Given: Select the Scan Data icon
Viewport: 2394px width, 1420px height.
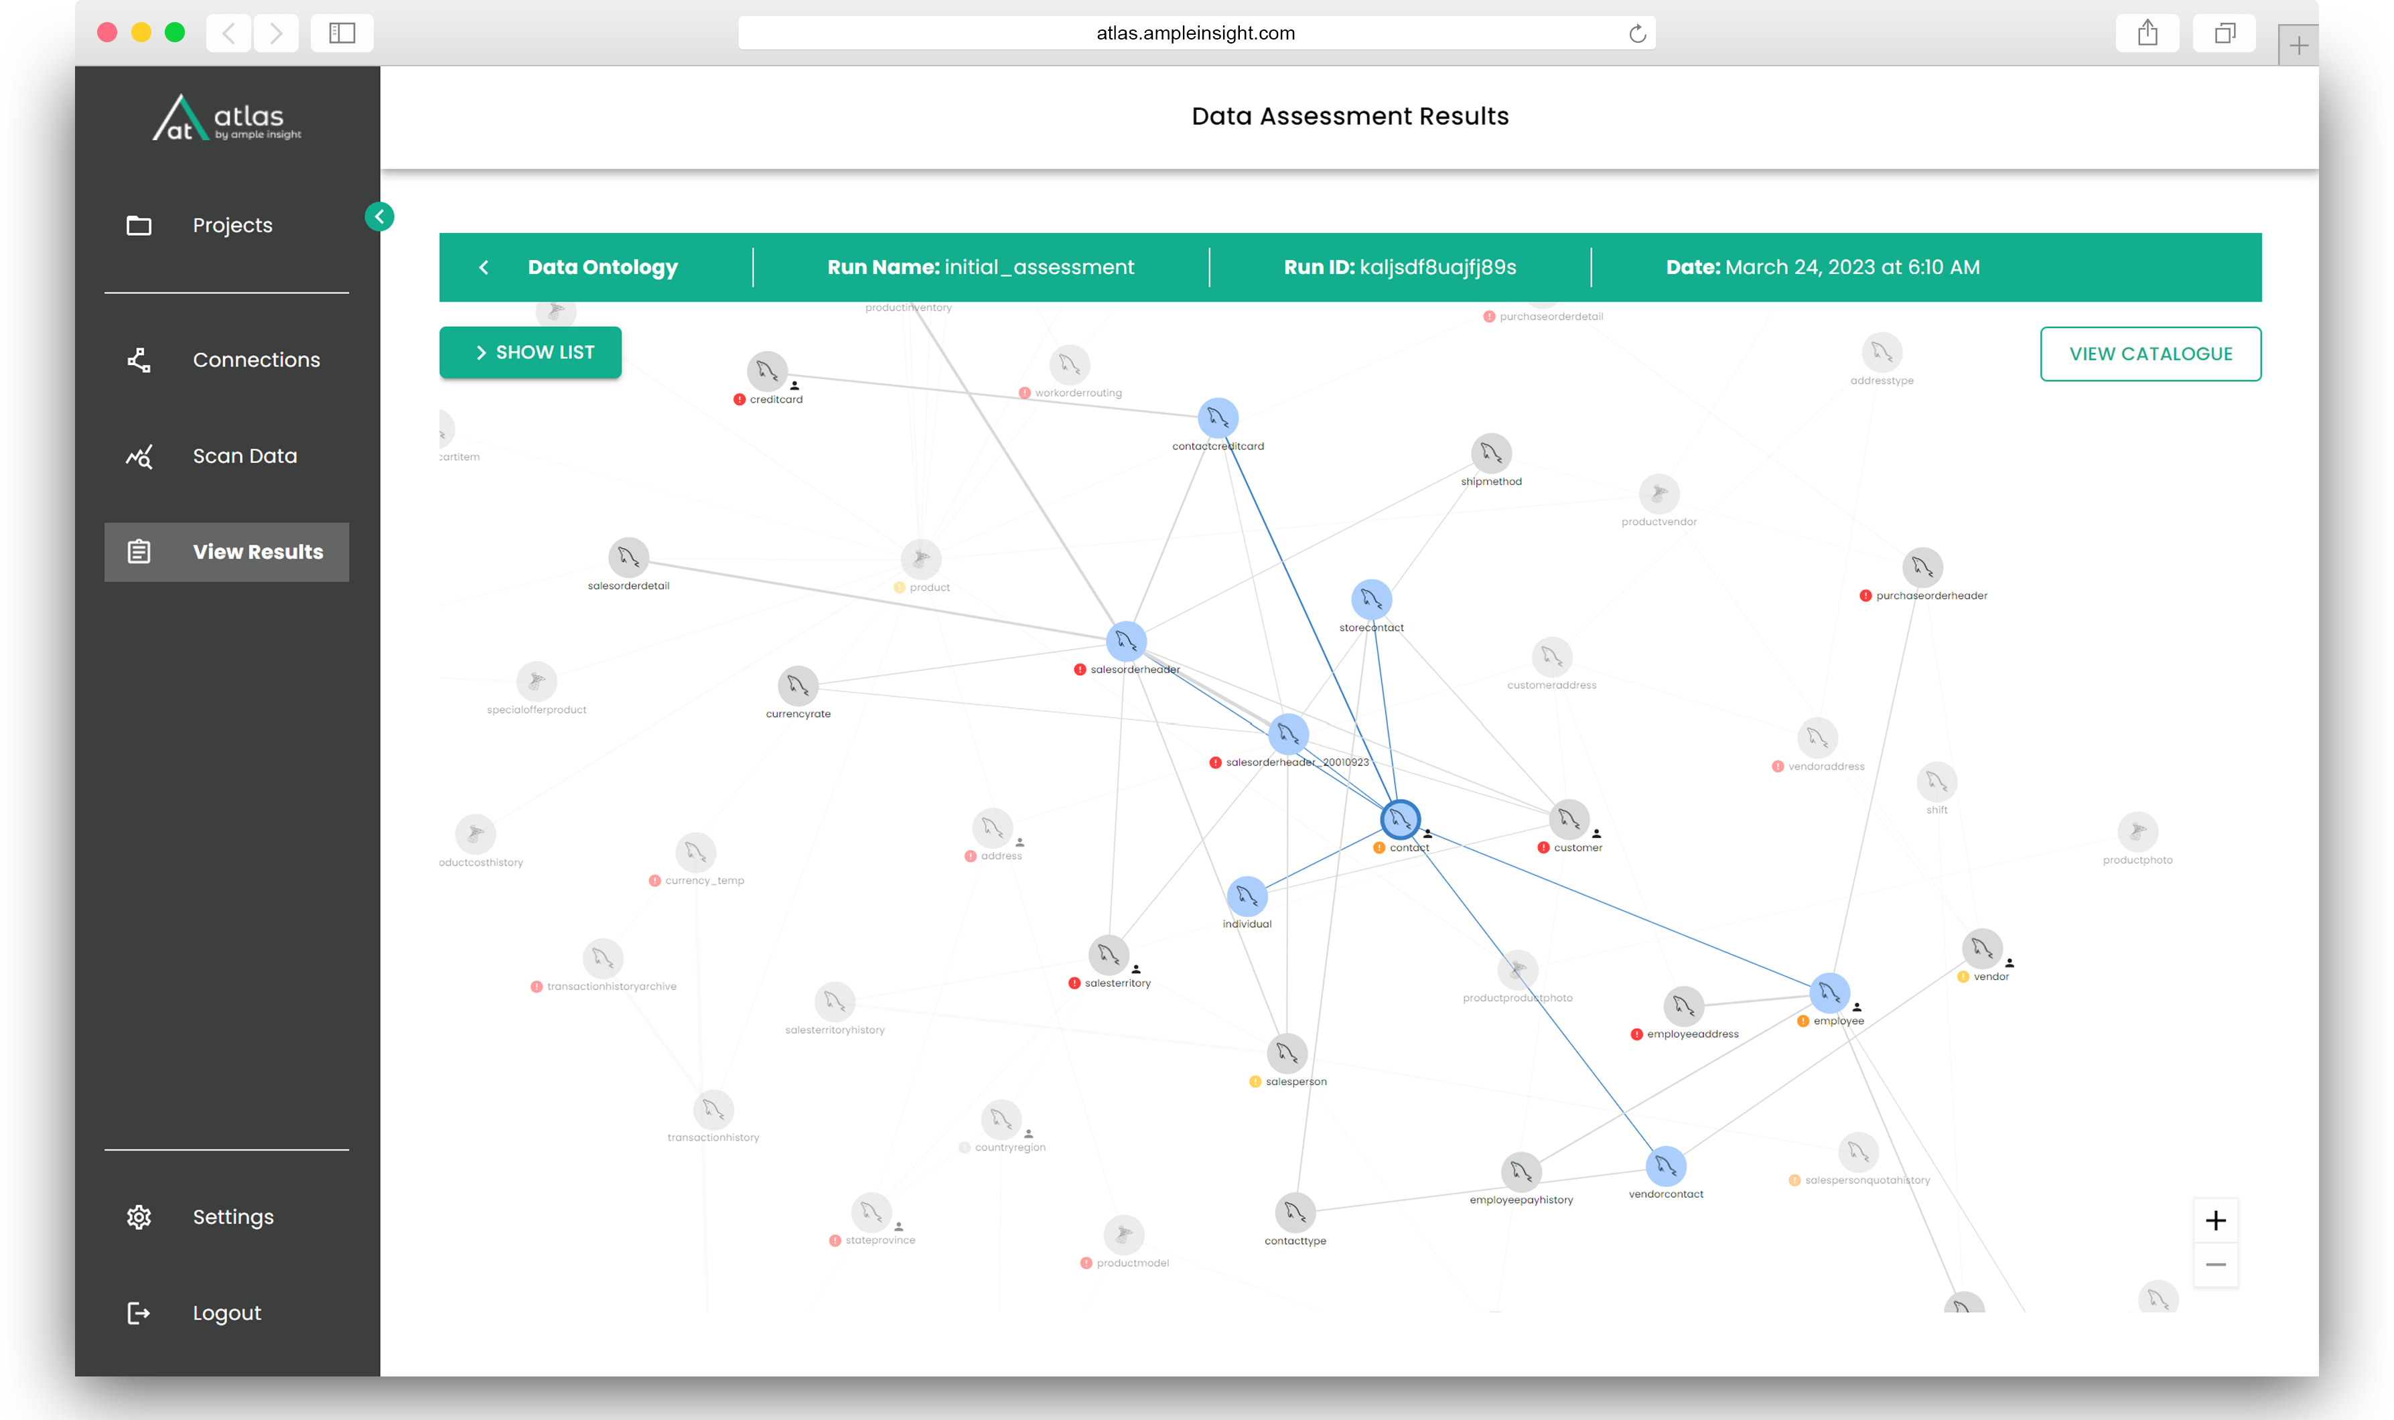Looking at the screenshot, I should 139,456.
